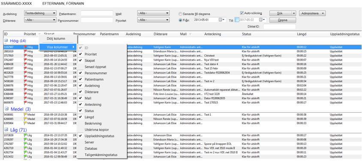Screen dimensions: 362x161
Task: Uncheck Prioritet in the column list
Action: (80, 54)
